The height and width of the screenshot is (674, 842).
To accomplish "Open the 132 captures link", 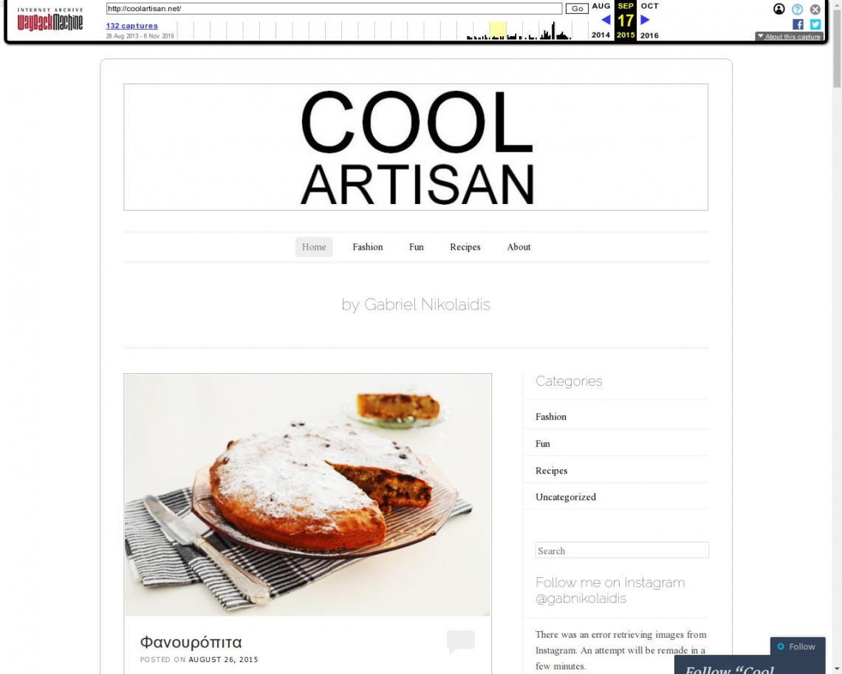I will pyautogui.click(x=131, y=25).
